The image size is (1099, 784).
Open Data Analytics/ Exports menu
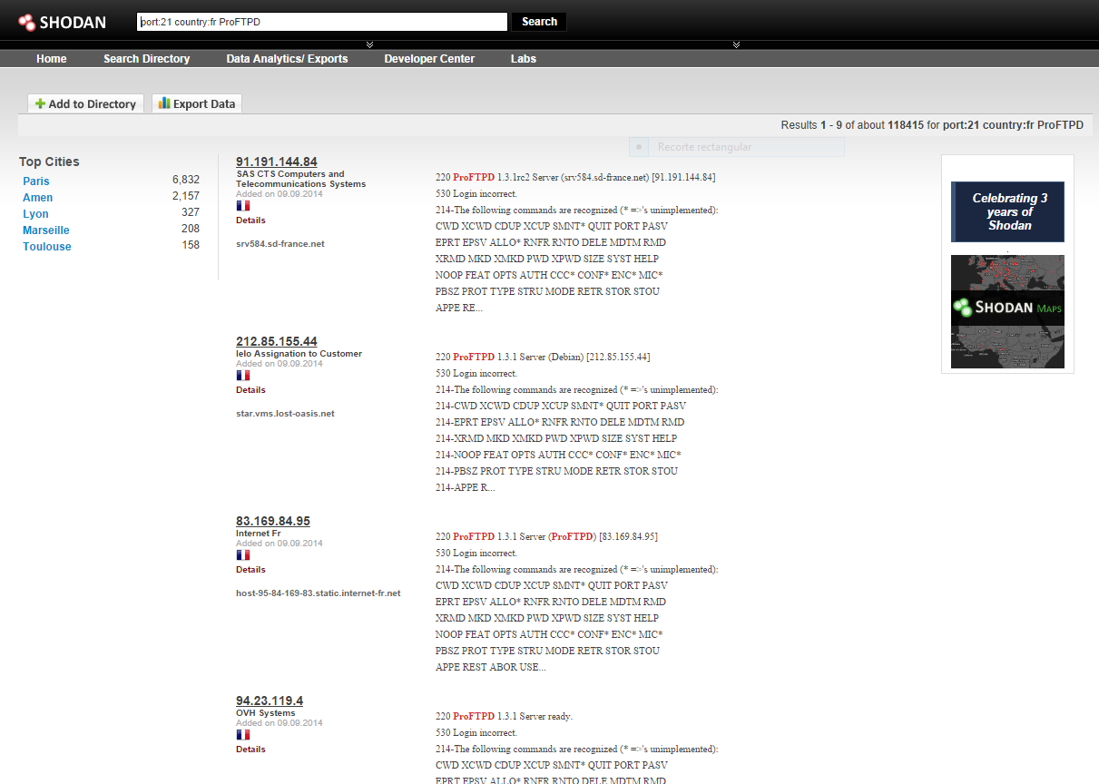[x=287, y=59]
